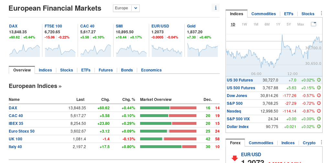Open CAC 40 link in the top ticker
This screenshot has width=331, height=163.
pos(87,26)
